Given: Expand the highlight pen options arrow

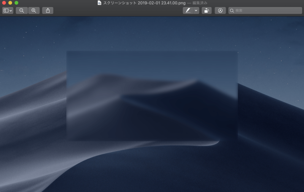Looking at the screenshot, I should tap(196, 11).
